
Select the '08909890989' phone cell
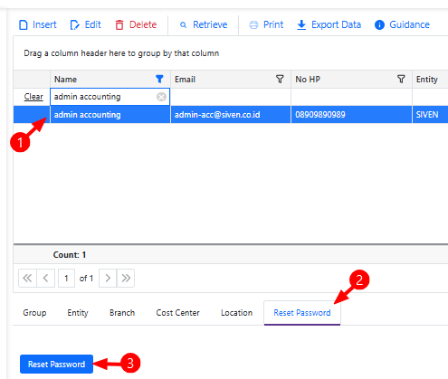pyautogui.click(x=351, y=115)
